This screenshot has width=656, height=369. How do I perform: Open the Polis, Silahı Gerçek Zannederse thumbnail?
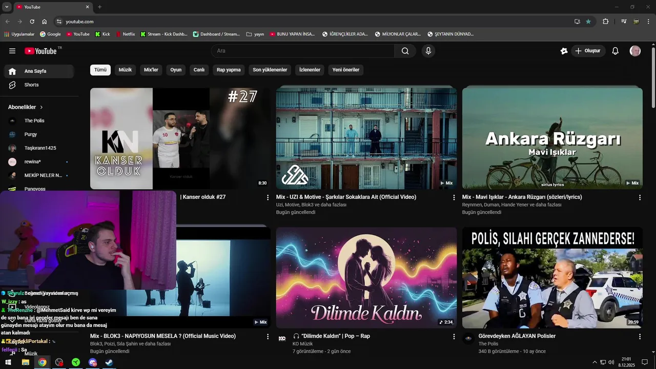click(x=552, y=277)
